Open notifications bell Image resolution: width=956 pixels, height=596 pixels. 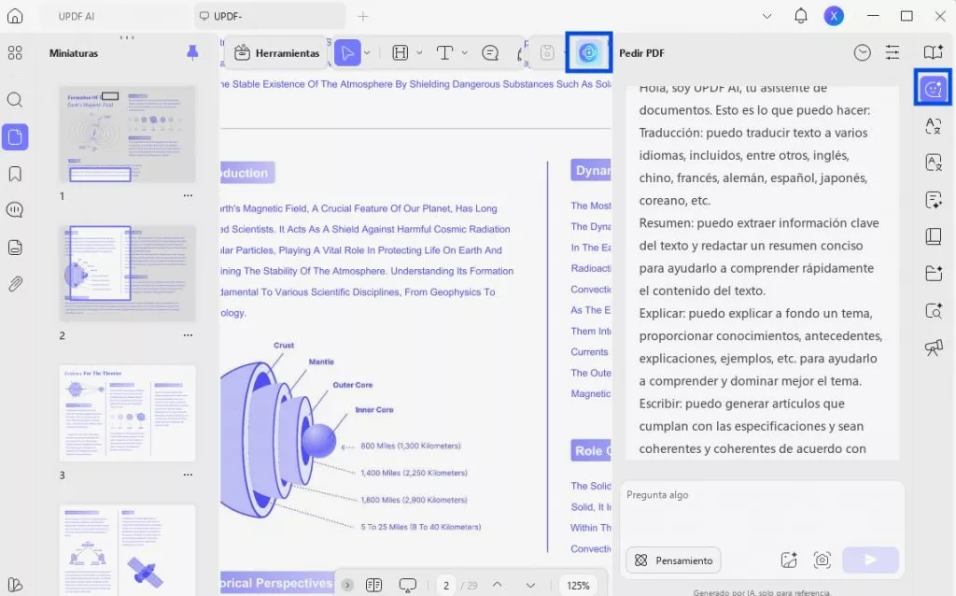point(800,16)
